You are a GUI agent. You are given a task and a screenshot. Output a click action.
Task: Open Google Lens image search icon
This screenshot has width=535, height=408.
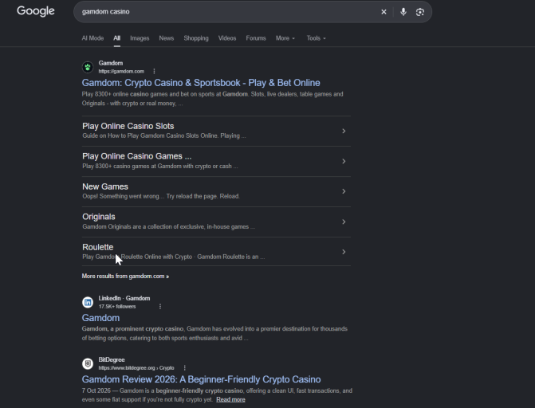(420, 12)
